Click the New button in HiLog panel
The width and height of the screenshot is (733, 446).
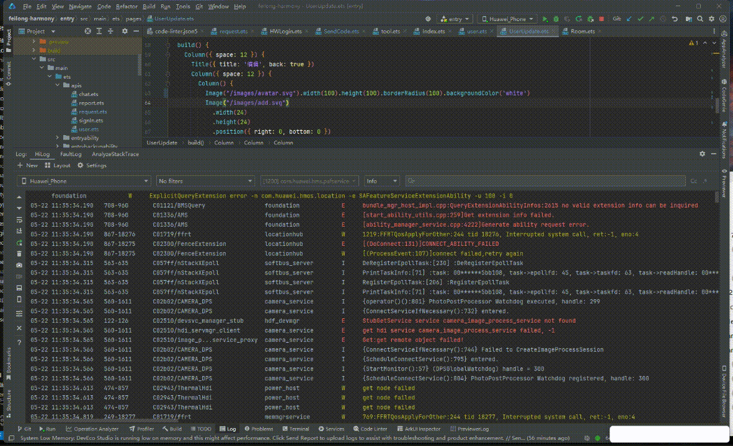[x=27, y=165]
